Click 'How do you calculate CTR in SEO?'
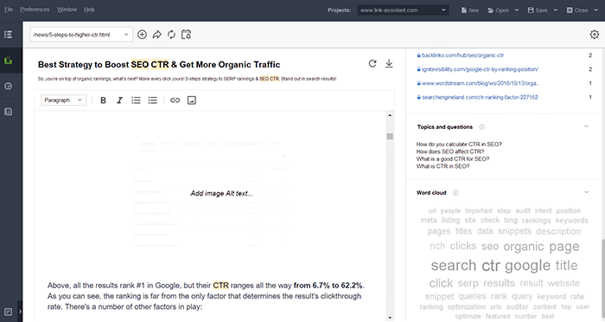 pos(459,145)
